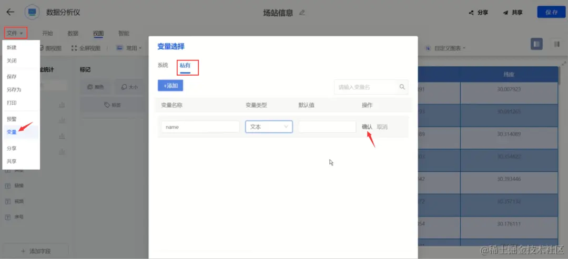The height and width of the screenshot is (259, 568).
Task: Switch to the 系统 tab in dialog
Action: [163, 66]
